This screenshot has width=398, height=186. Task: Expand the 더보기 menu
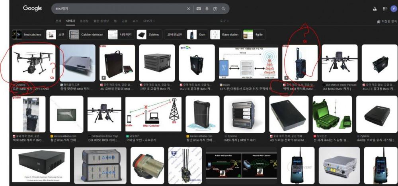coord(149,21)
